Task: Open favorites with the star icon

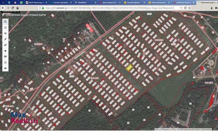Action: [x=5, y=51]
